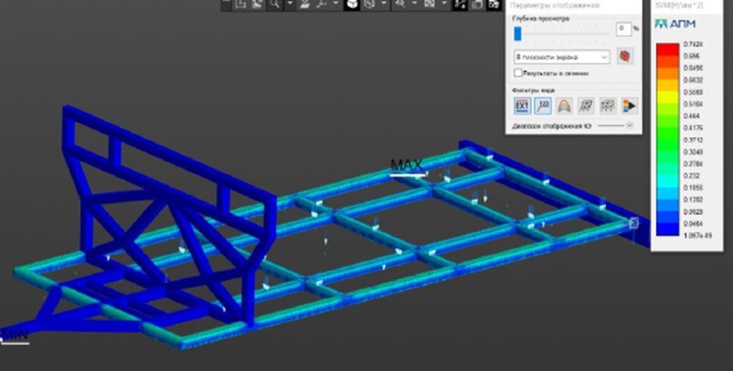This screenshot has height=371, width=733.
Task: Click the deformed shape arch filter icon
Action: (x=565, y=107)
